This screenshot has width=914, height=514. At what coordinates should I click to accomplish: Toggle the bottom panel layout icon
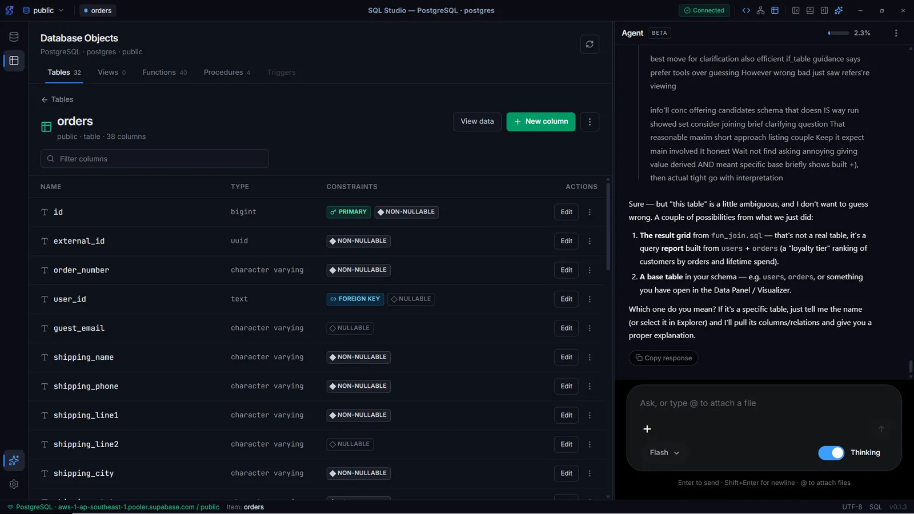[810, 10]
